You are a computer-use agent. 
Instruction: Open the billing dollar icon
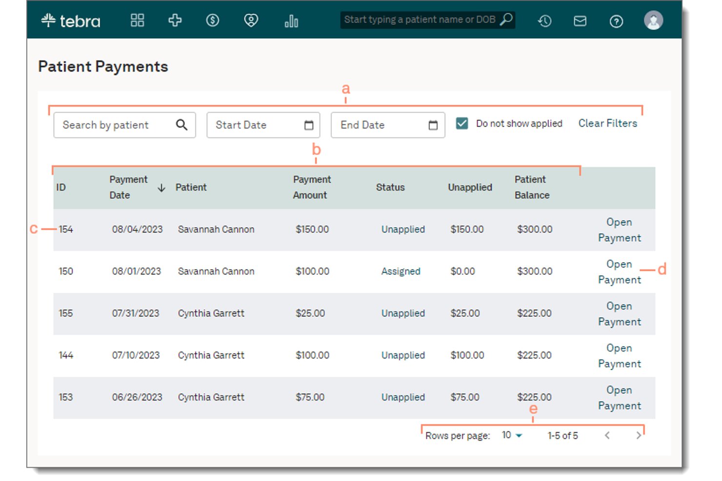click(213, 20)
